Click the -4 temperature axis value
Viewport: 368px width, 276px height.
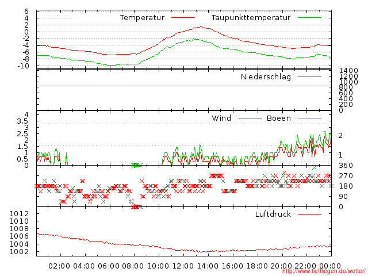tap(25, 45)
